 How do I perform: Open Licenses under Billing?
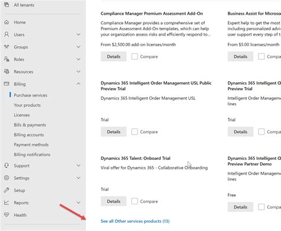coord(22,115)
